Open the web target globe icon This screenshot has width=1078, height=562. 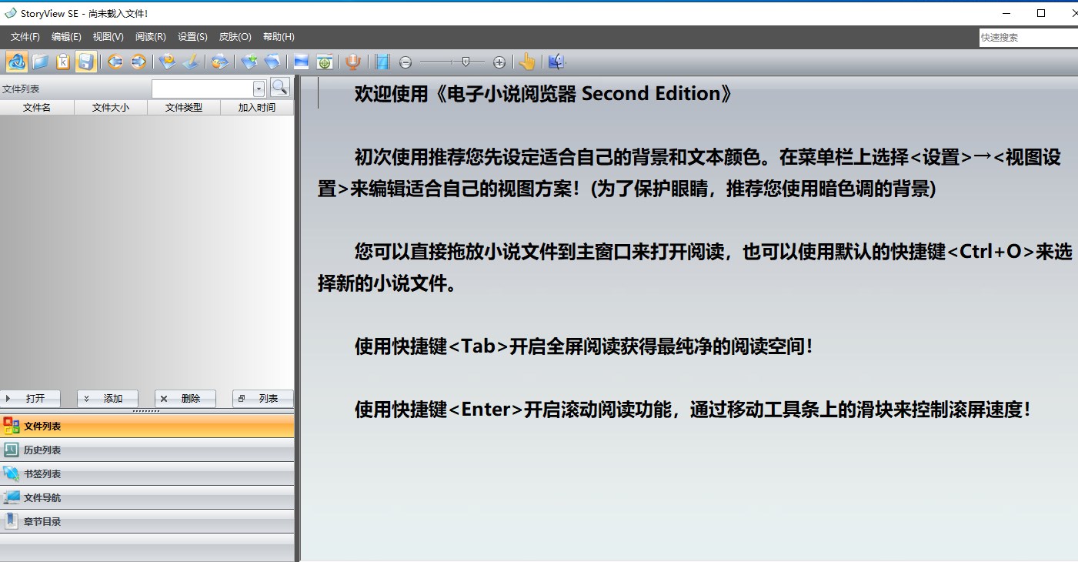[x=325, y=62]
